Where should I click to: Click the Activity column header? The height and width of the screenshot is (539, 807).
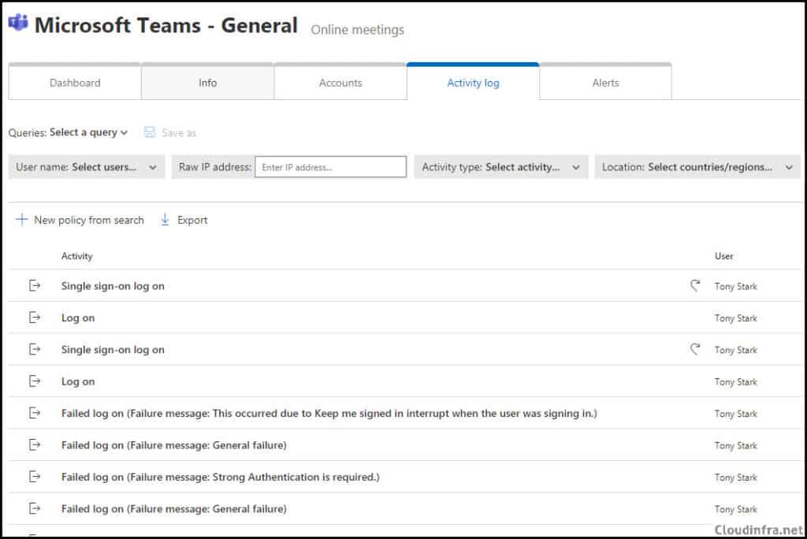(76, 256)
